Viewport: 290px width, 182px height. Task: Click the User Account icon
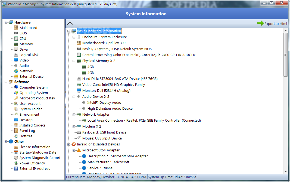pos(16,103)
